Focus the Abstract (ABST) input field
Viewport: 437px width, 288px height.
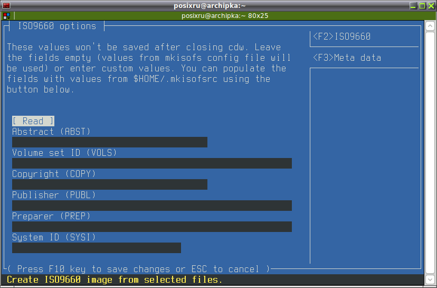pos(110,142)
